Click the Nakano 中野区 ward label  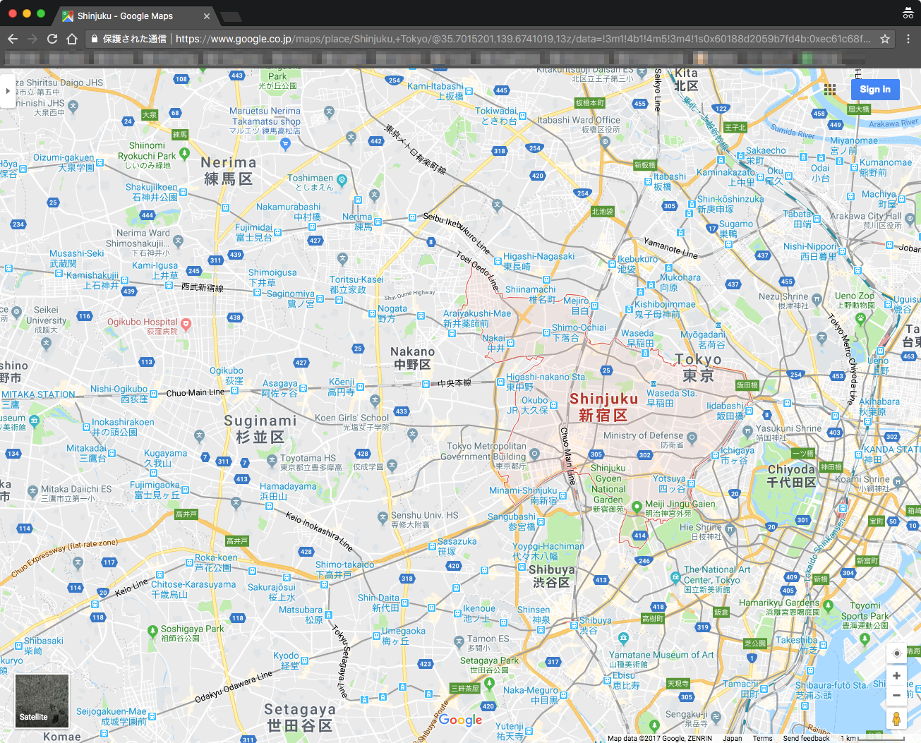click(412, 358)
